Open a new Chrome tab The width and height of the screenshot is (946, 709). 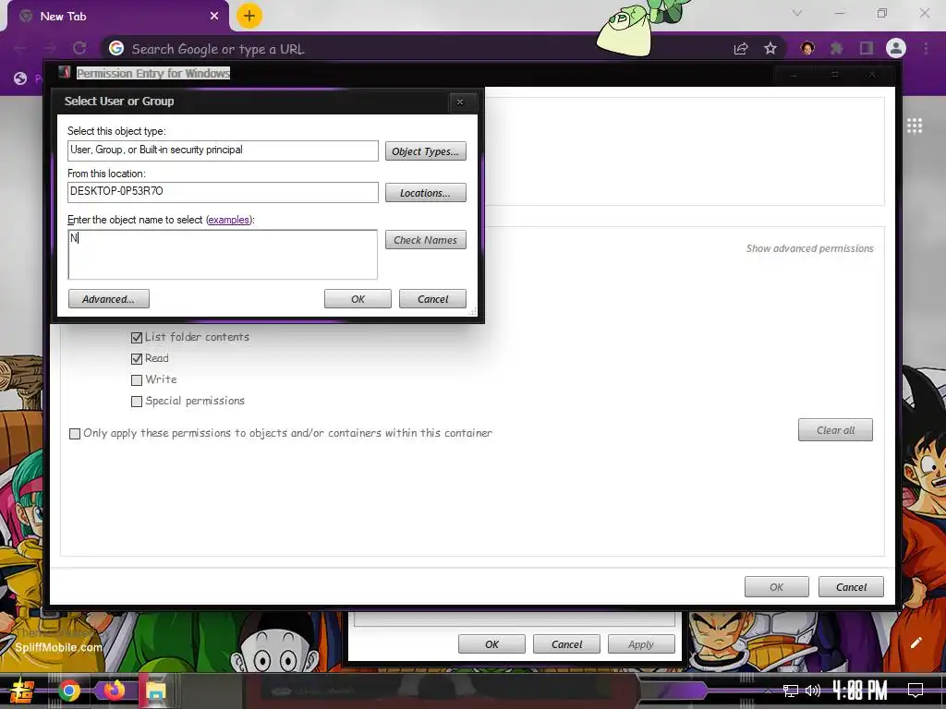pyautogui.click(x=249, y=16)
